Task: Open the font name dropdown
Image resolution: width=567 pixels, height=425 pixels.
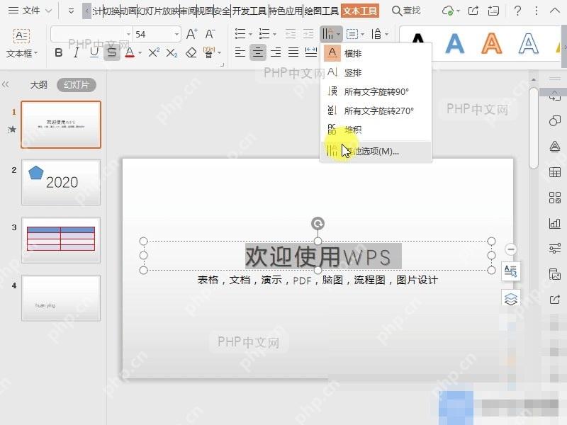Action: tap(128, 34)
